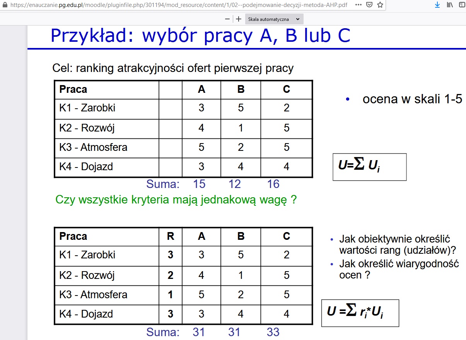Click 'K4 - Dojazd' in the first table
The width and height of the screenshot is (466, 340).
pyautogui.click(x=86, y=167)
